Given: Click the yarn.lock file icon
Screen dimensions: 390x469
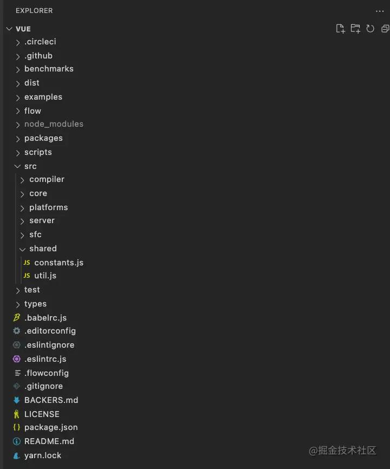Looking at the screenshot, I should click(17, 455).
